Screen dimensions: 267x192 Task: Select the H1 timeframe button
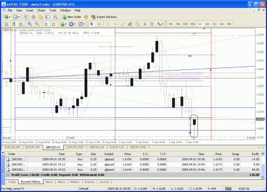(200, 24)
